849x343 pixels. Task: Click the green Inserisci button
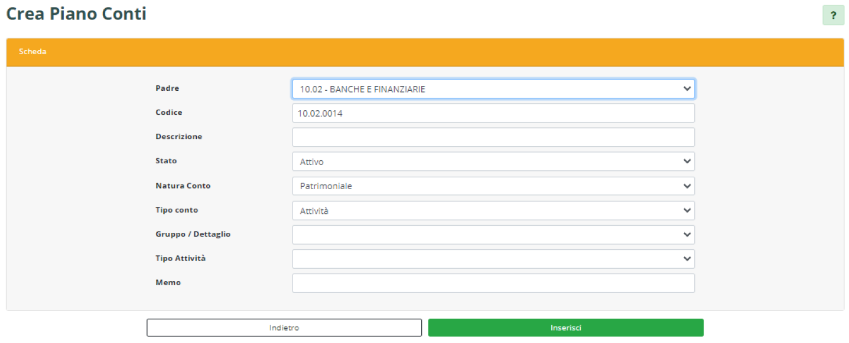[565, 328]
